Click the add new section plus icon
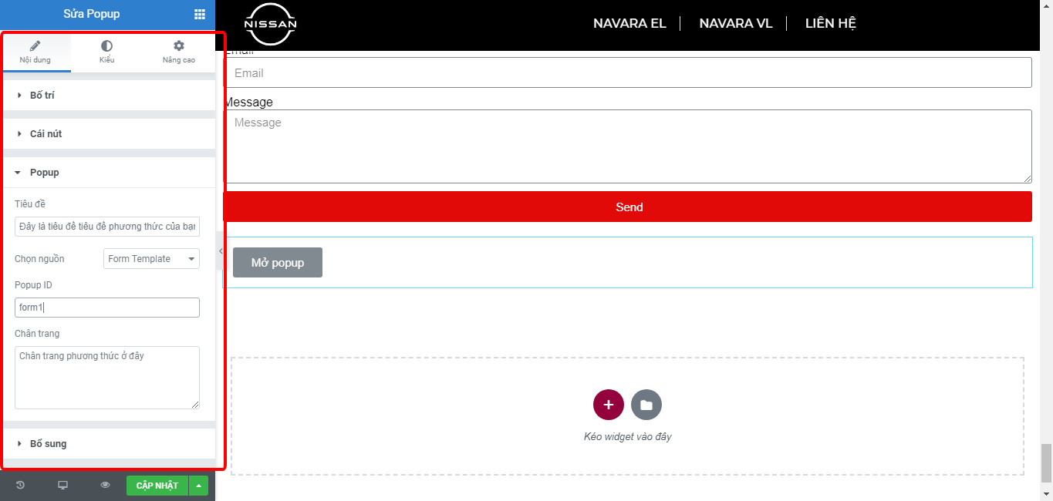 608,405
